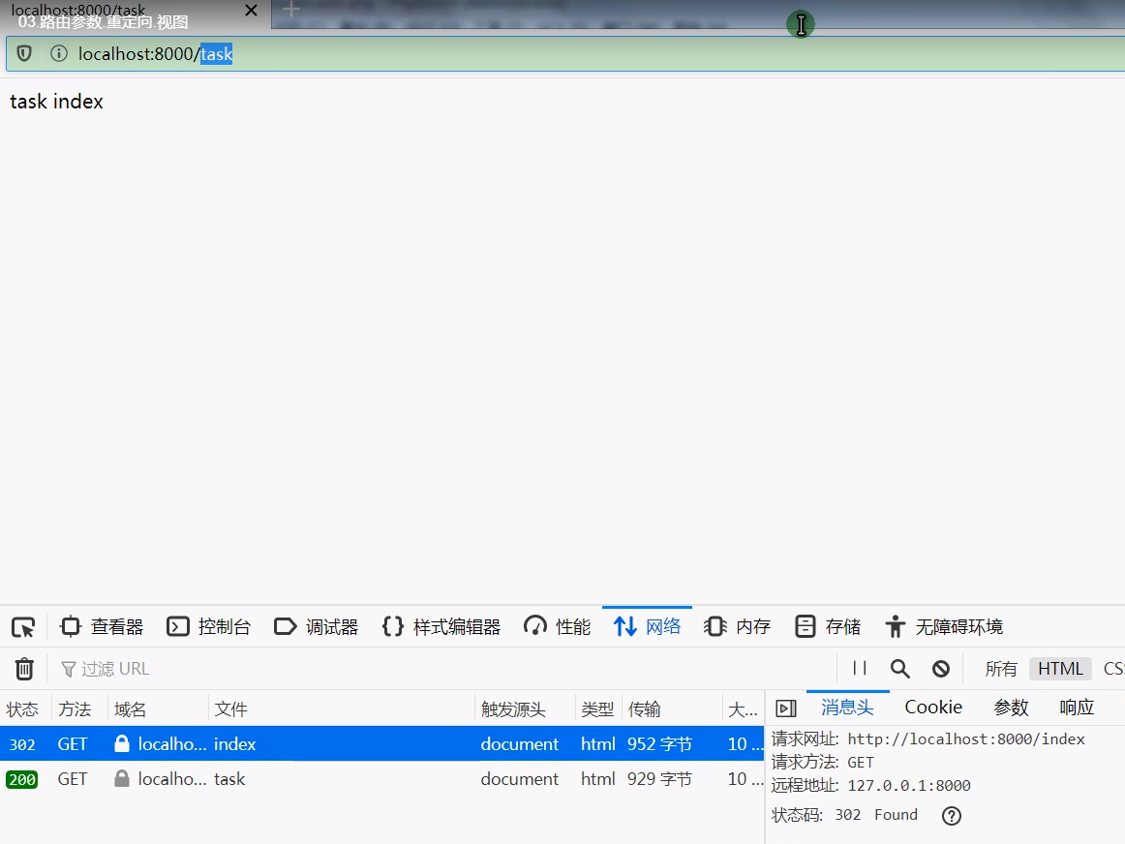Pause network log recording
The image size is (1125, 844).
coord(860,669)
